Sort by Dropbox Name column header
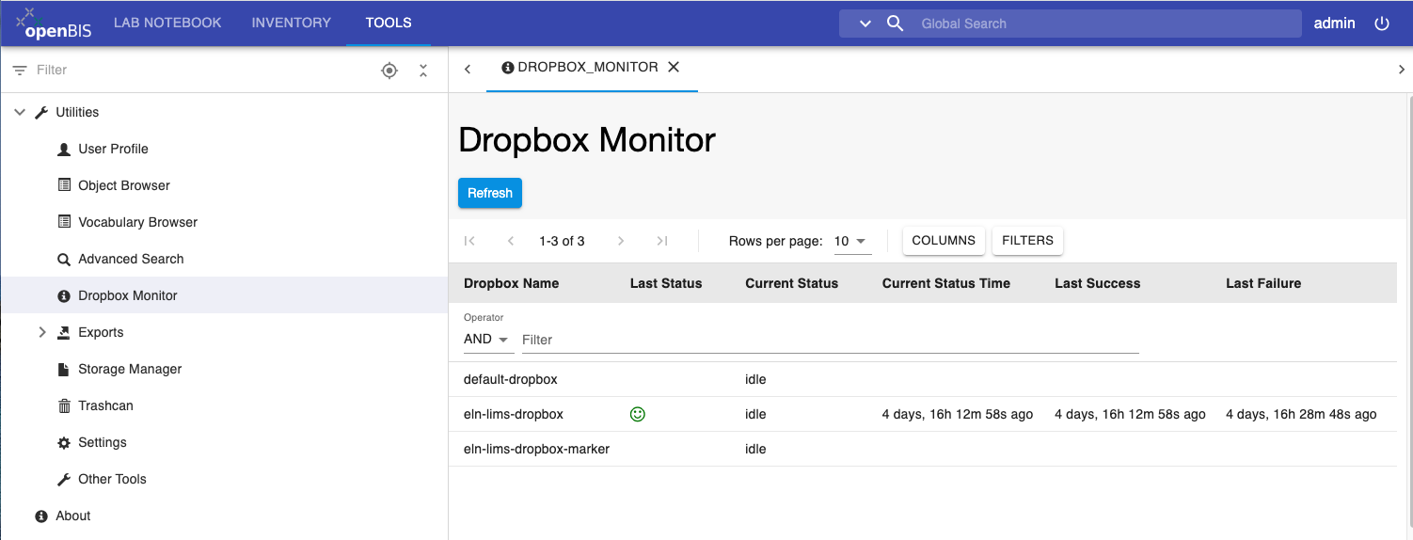 click(x=512, y=283)
